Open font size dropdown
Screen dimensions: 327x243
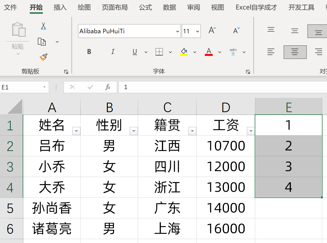[197, 31]
